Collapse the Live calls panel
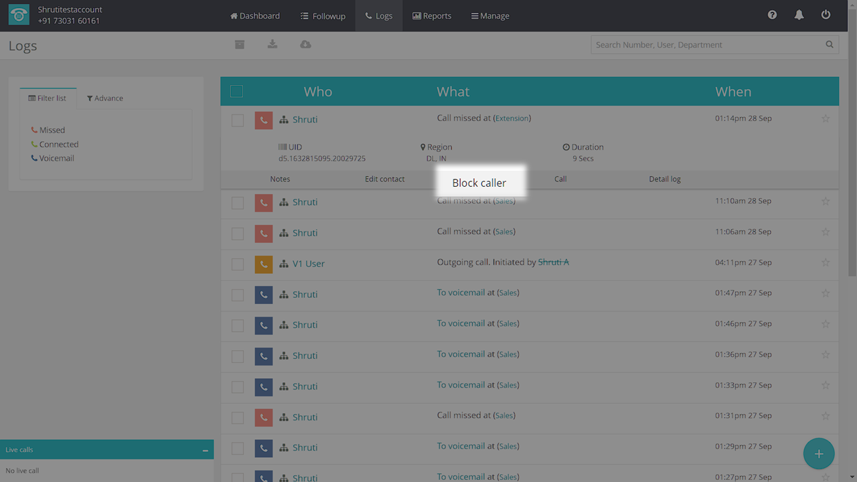 (205, 451)
